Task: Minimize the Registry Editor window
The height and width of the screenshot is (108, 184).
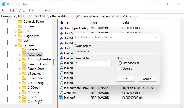Action: pos(155,4)
